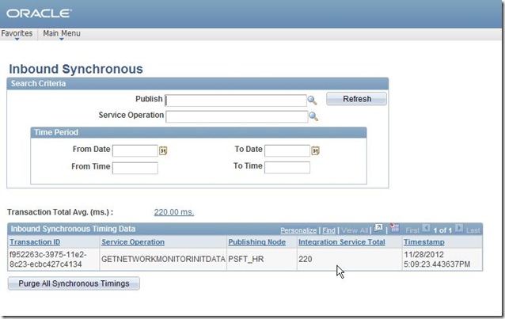Image resolution: width=505 pixels, height=319 pixels.
Task: Open the To Date calendar picker
Action: pos(315,150)
